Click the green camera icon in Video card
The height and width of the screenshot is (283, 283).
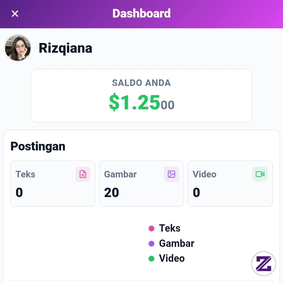[260, 174]
